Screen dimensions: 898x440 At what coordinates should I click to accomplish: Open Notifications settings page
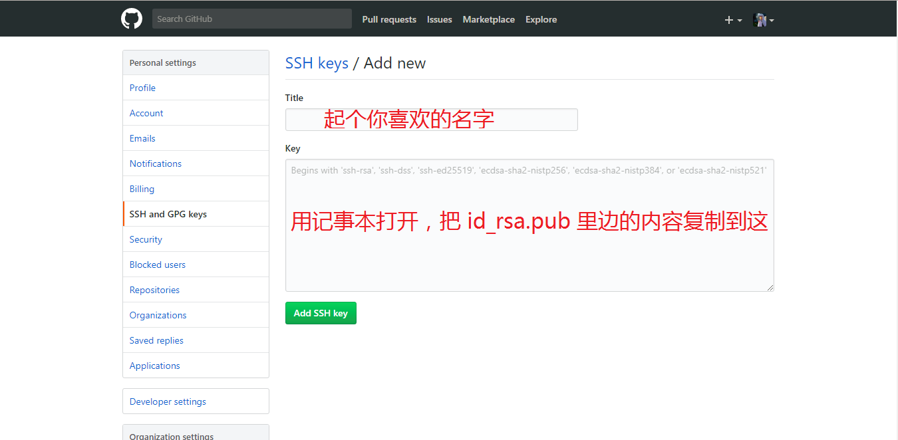[156, 164]
